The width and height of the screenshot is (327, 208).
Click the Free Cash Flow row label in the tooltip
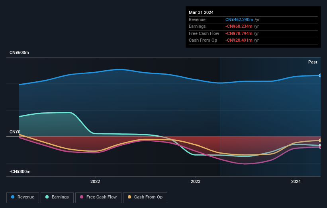204,33
